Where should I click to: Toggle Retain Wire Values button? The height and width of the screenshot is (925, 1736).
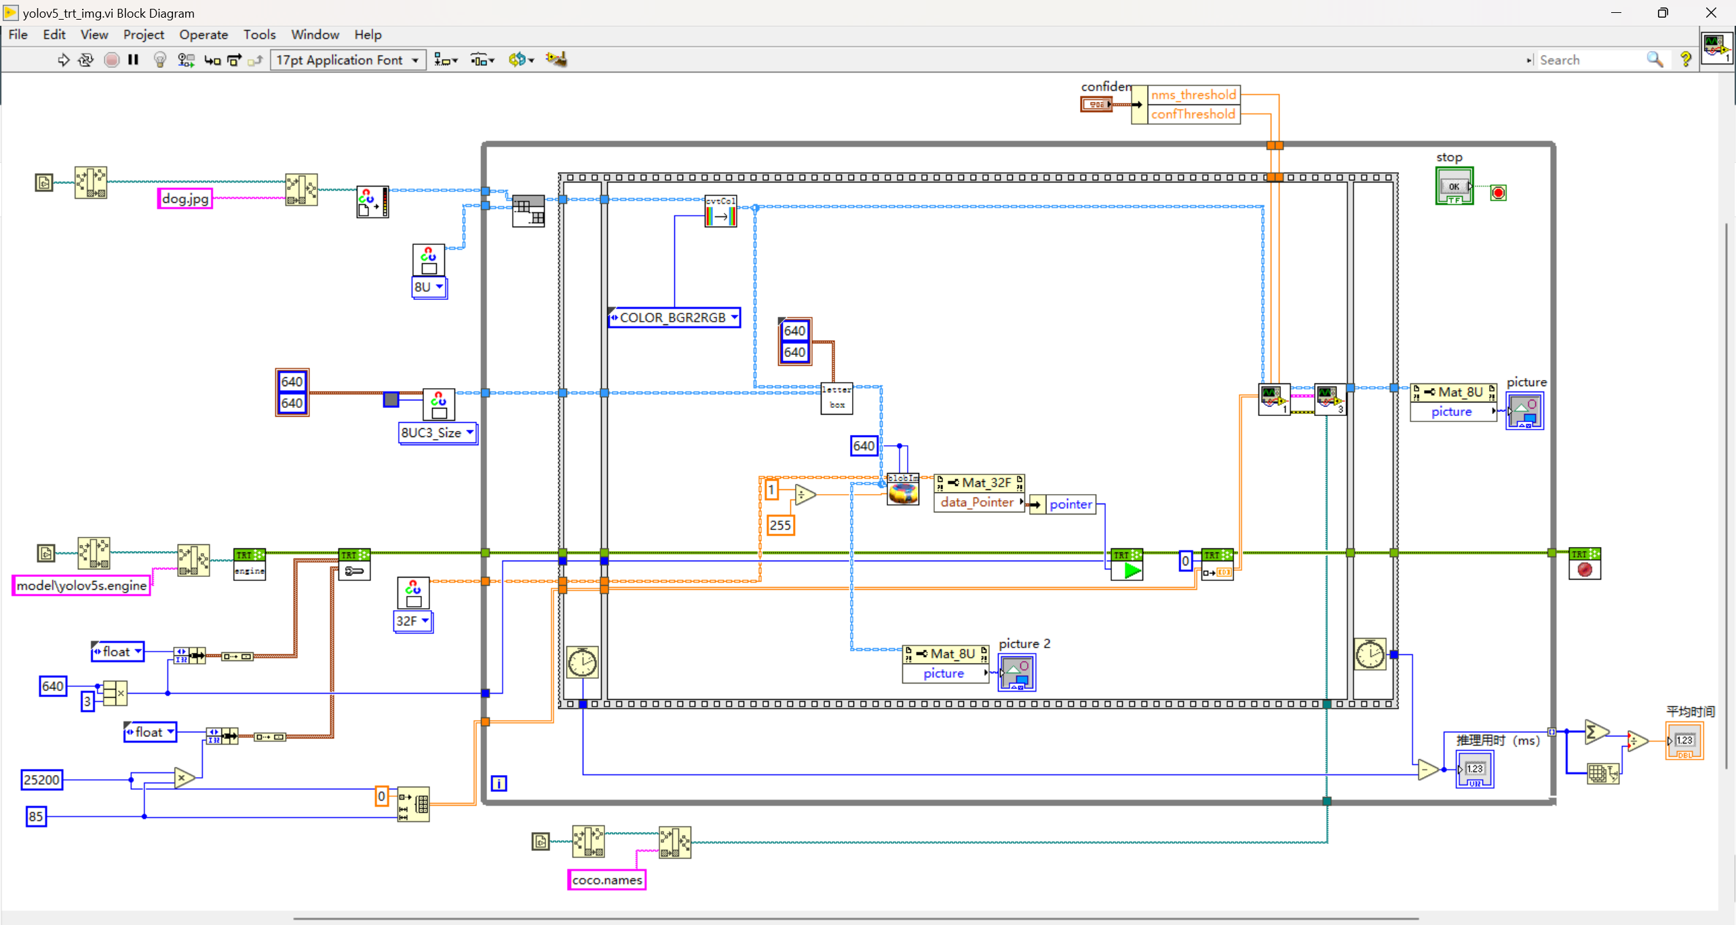[186, 60]
